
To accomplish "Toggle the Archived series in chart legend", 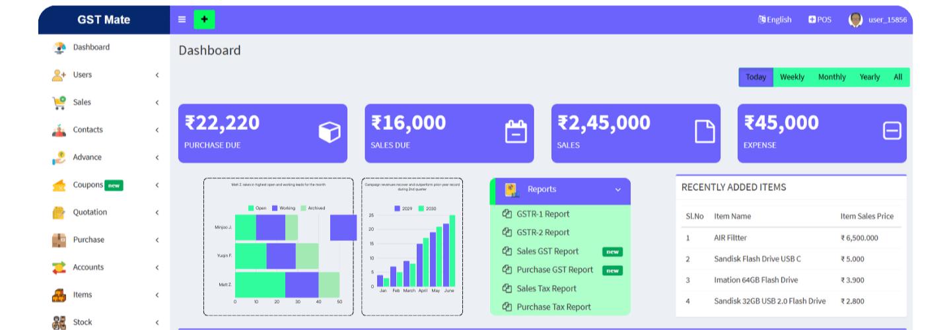I will tap(312, 208).
